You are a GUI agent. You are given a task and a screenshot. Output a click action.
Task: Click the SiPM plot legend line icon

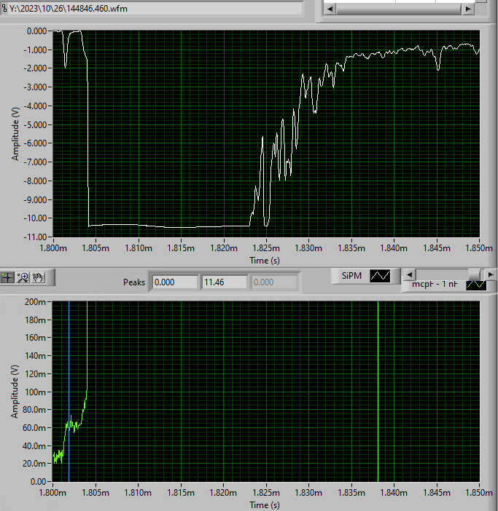point(380,276)
